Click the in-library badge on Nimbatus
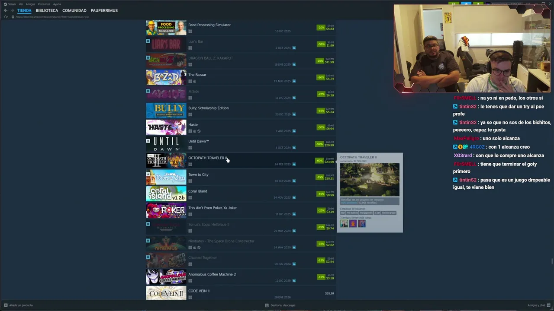The height and width of the screenshot is (311, 554). [148, 241]
